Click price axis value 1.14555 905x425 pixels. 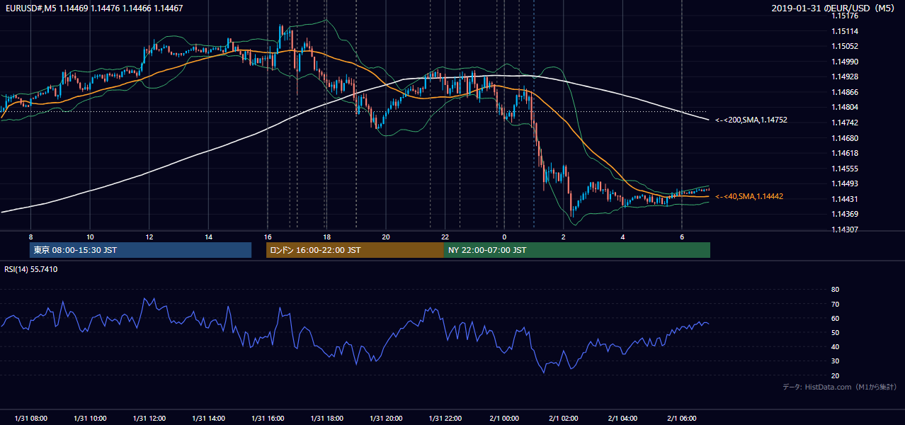pyautogui.click(x=845, y=169)
